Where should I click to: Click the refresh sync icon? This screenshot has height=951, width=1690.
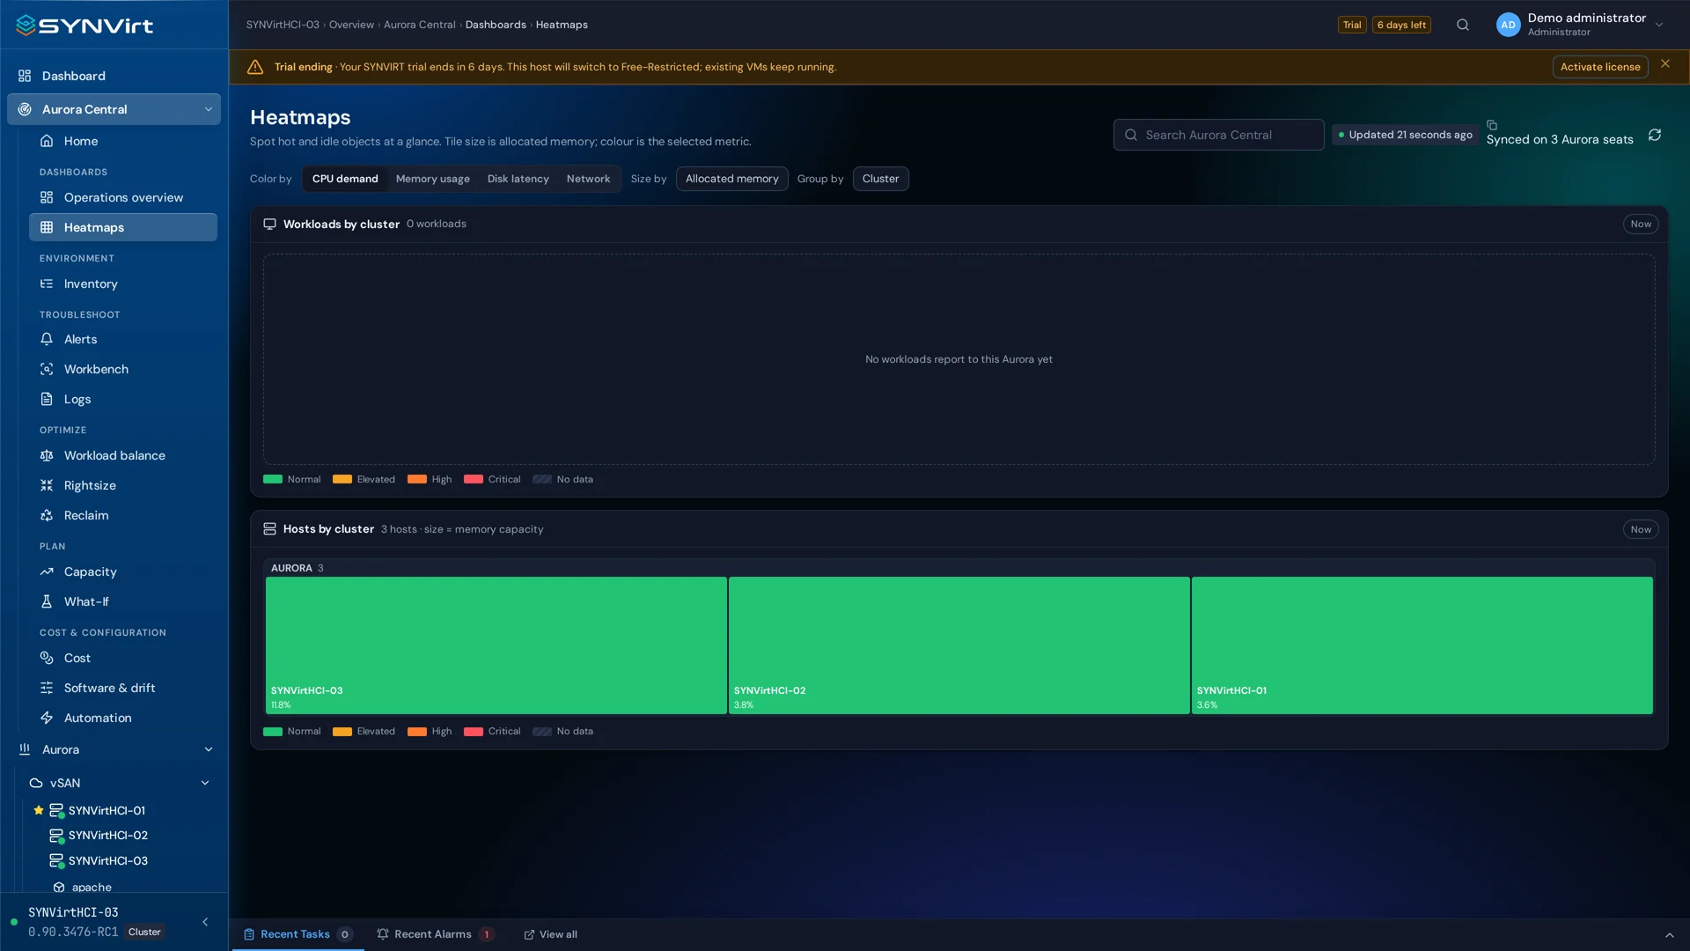click(x=1655, y=135)
